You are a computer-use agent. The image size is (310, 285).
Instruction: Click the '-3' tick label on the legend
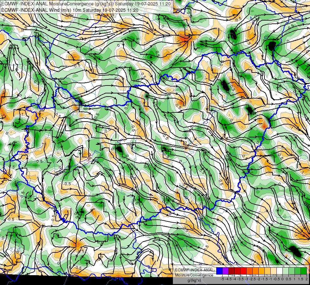246,279
